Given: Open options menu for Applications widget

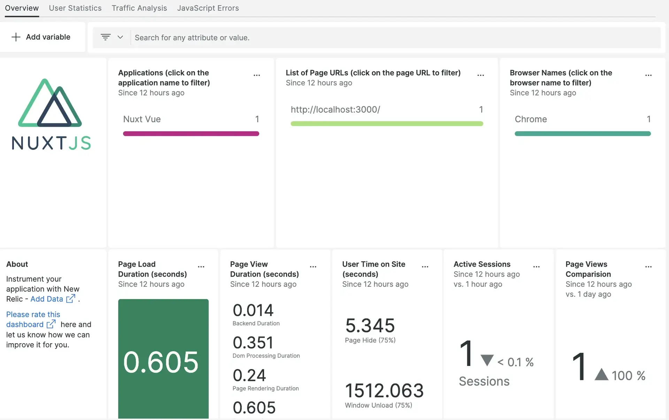Looking at the screenshot, I should pos(257,75).
